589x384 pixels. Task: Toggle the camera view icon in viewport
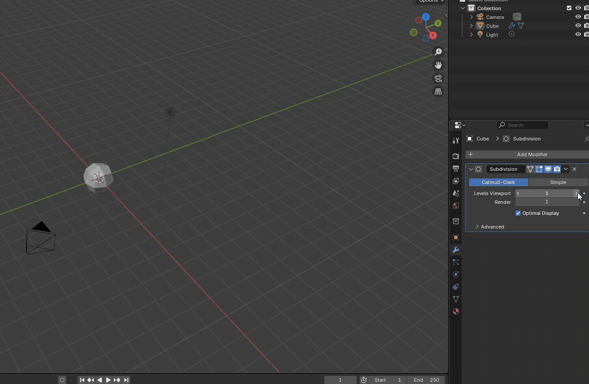tap(438, 78)
